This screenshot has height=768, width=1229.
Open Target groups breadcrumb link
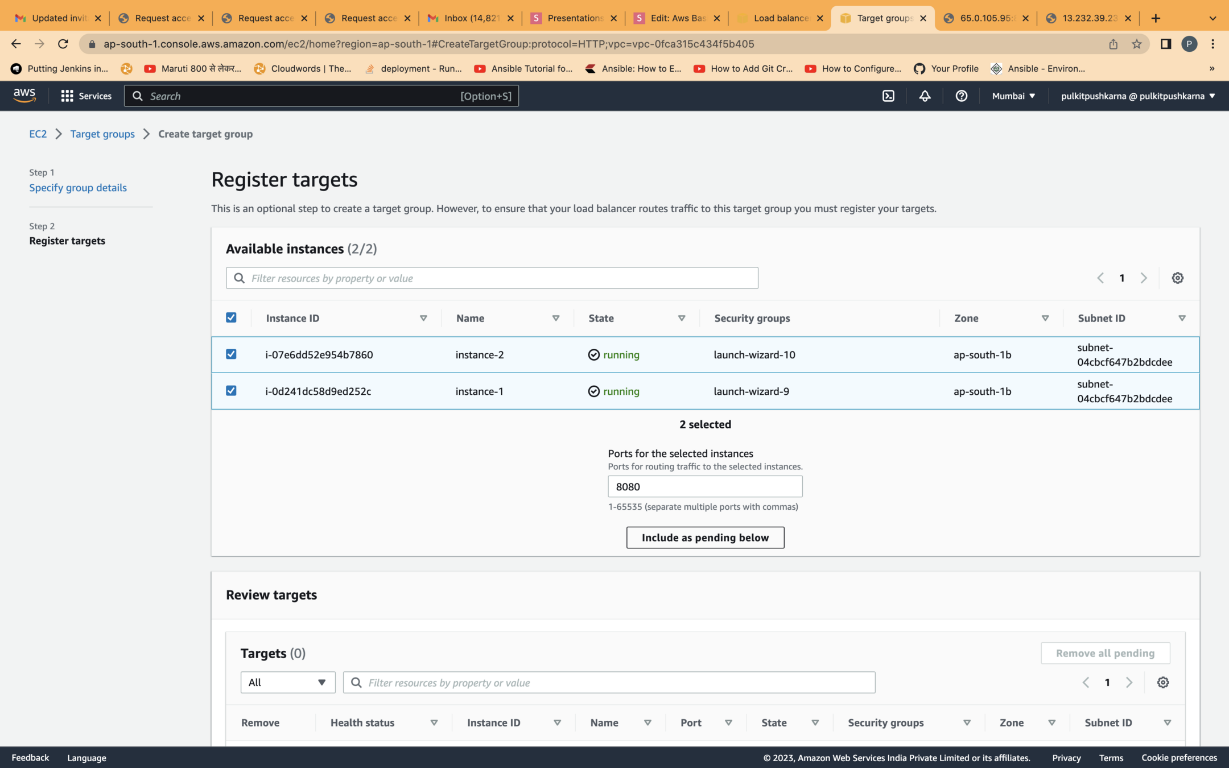click(x=102, y=134)
